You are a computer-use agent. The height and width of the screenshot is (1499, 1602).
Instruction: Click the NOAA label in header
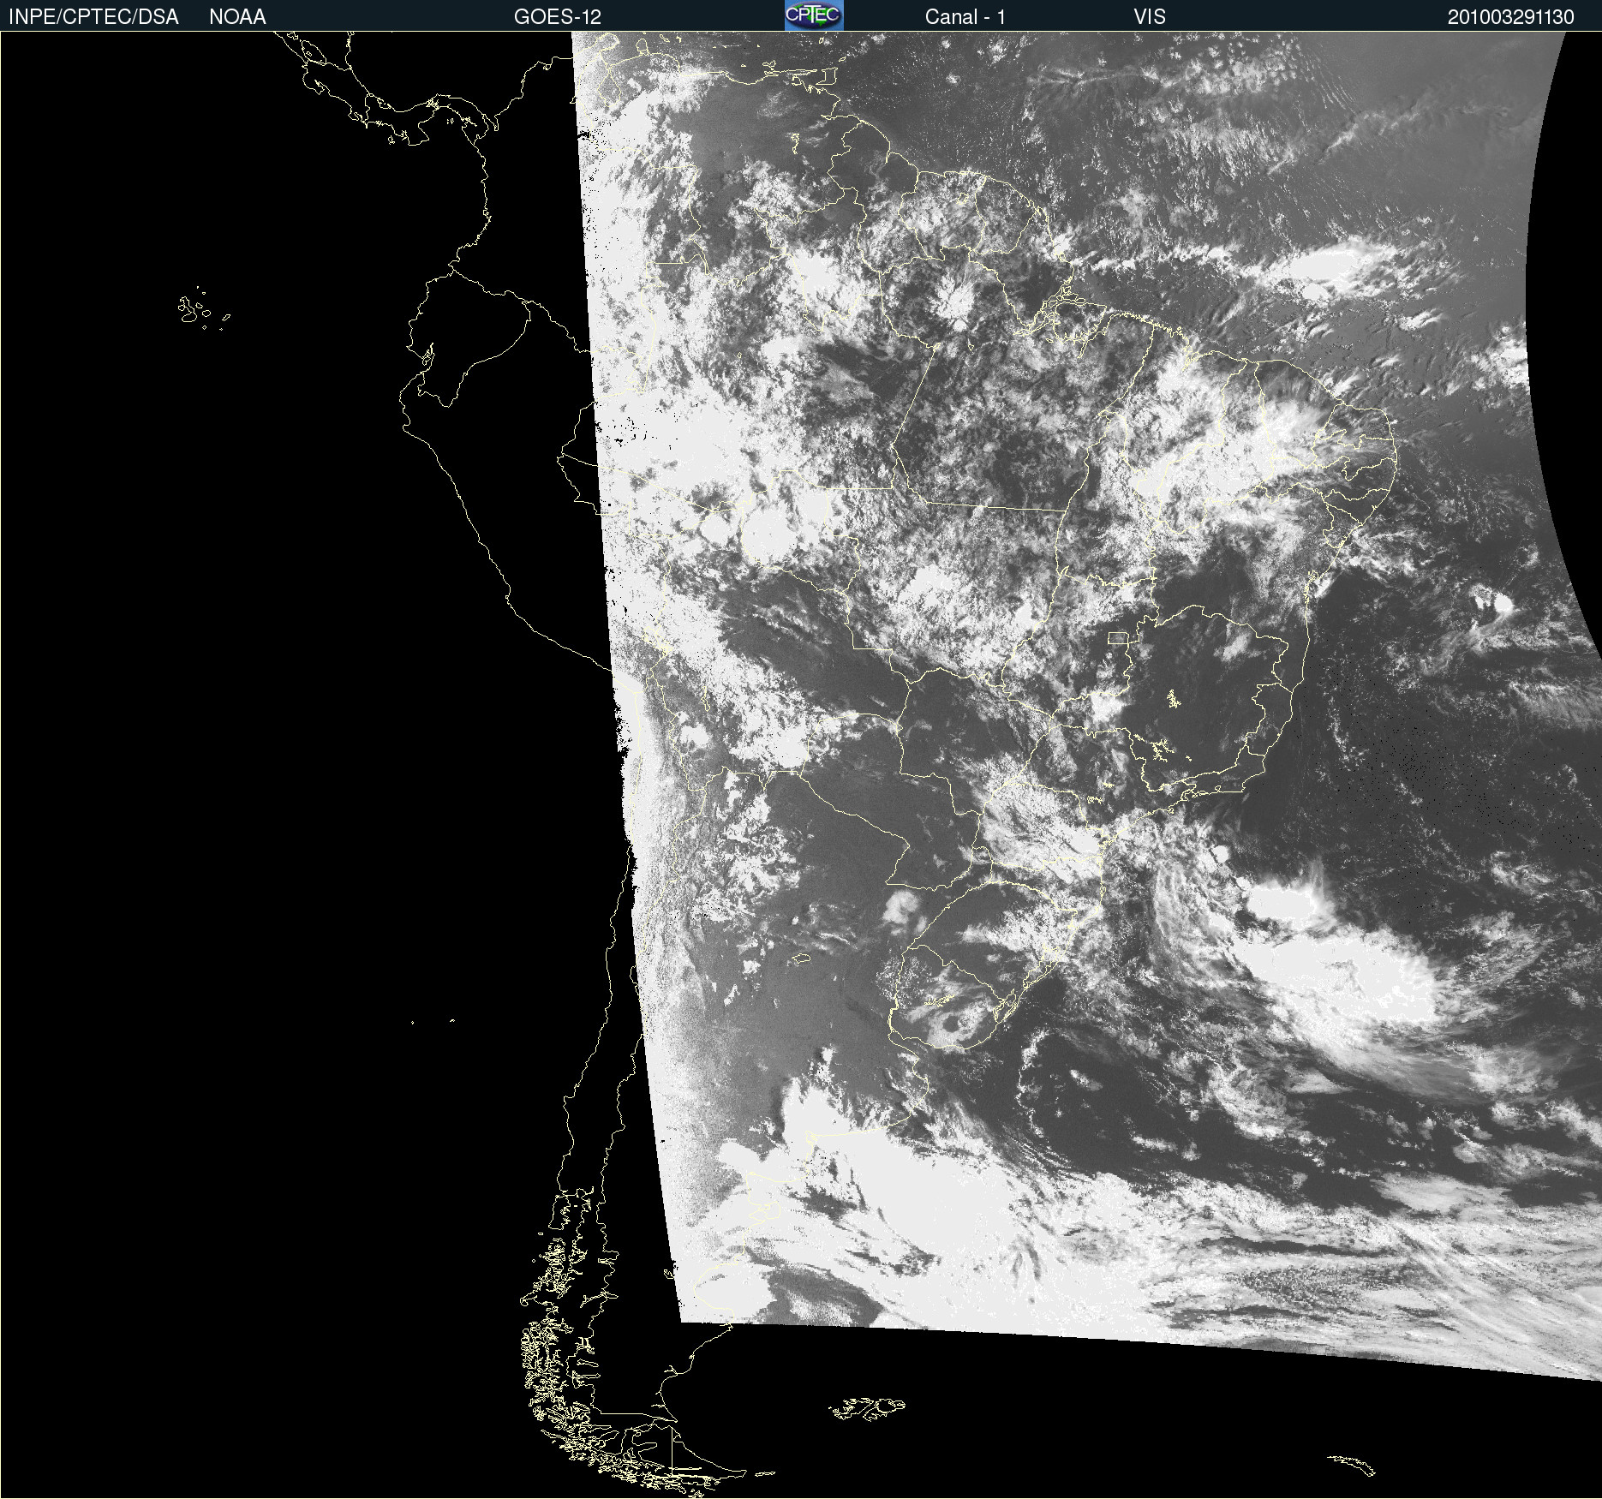click(237, 17)
